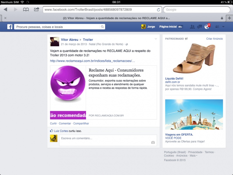The image size is (233, 175).
Task: Click Comentar under the post
Action: tap(65, 123)
